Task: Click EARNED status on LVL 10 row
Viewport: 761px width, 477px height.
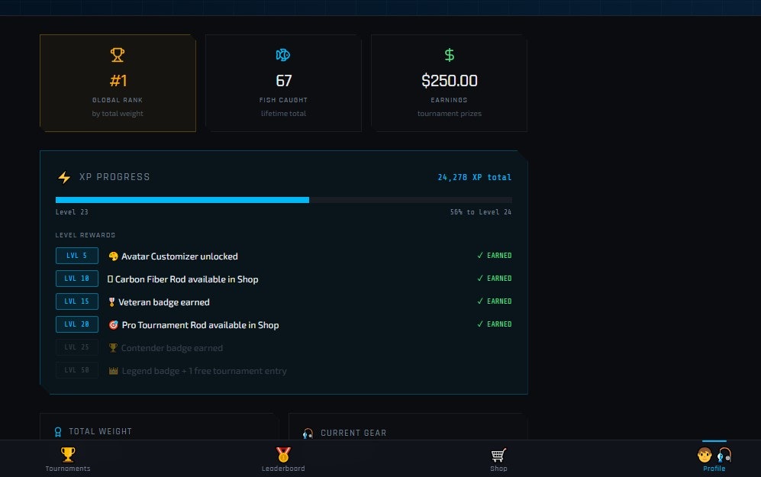Action: click(494, 278)
